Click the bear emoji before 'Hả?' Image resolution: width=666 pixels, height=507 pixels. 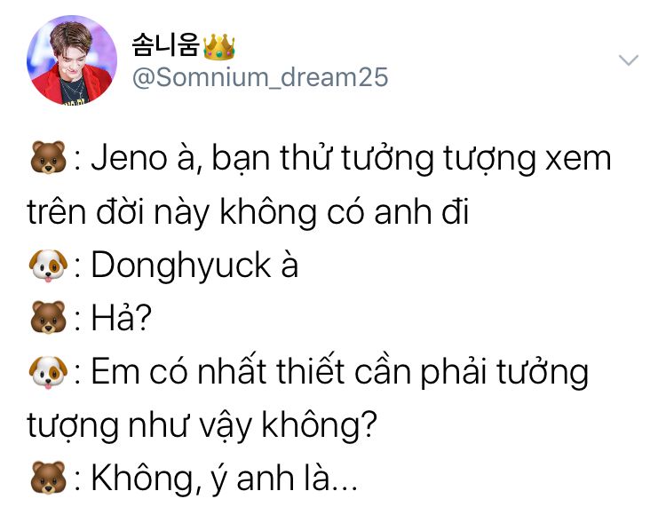click(48, 318)
